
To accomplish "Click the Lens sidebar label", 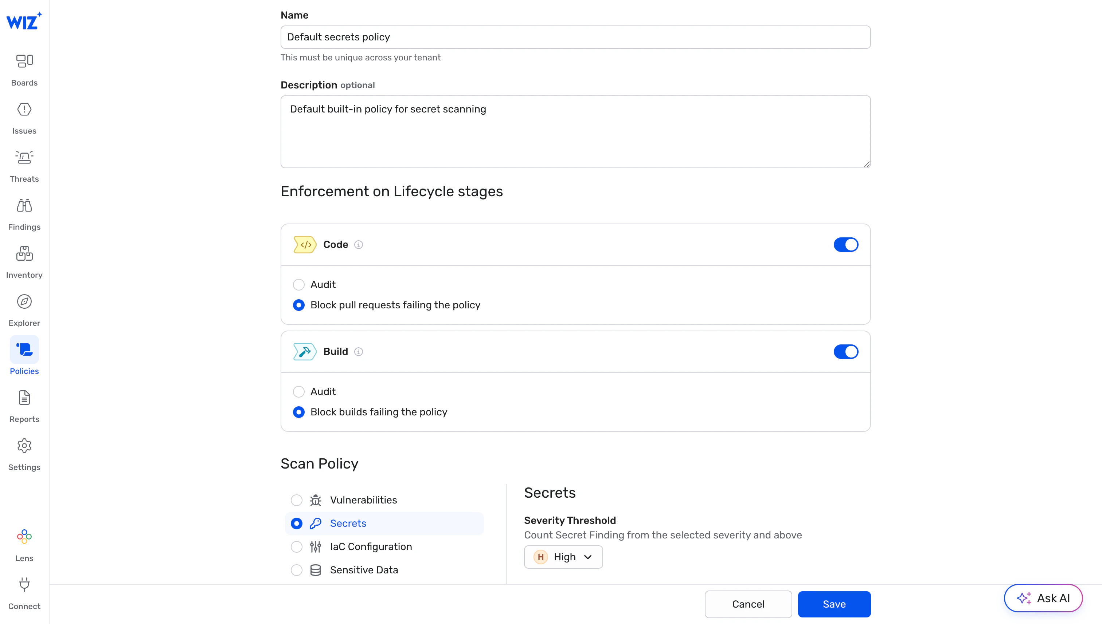I will [24, 558].
